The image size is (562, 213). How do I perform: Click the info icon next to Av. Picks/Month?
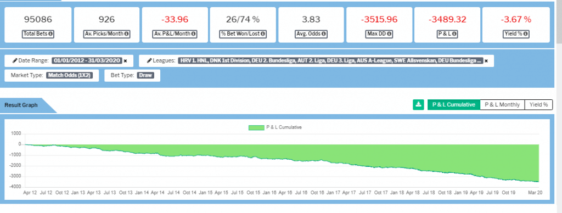pyautogui.click(x=126, y=34)
